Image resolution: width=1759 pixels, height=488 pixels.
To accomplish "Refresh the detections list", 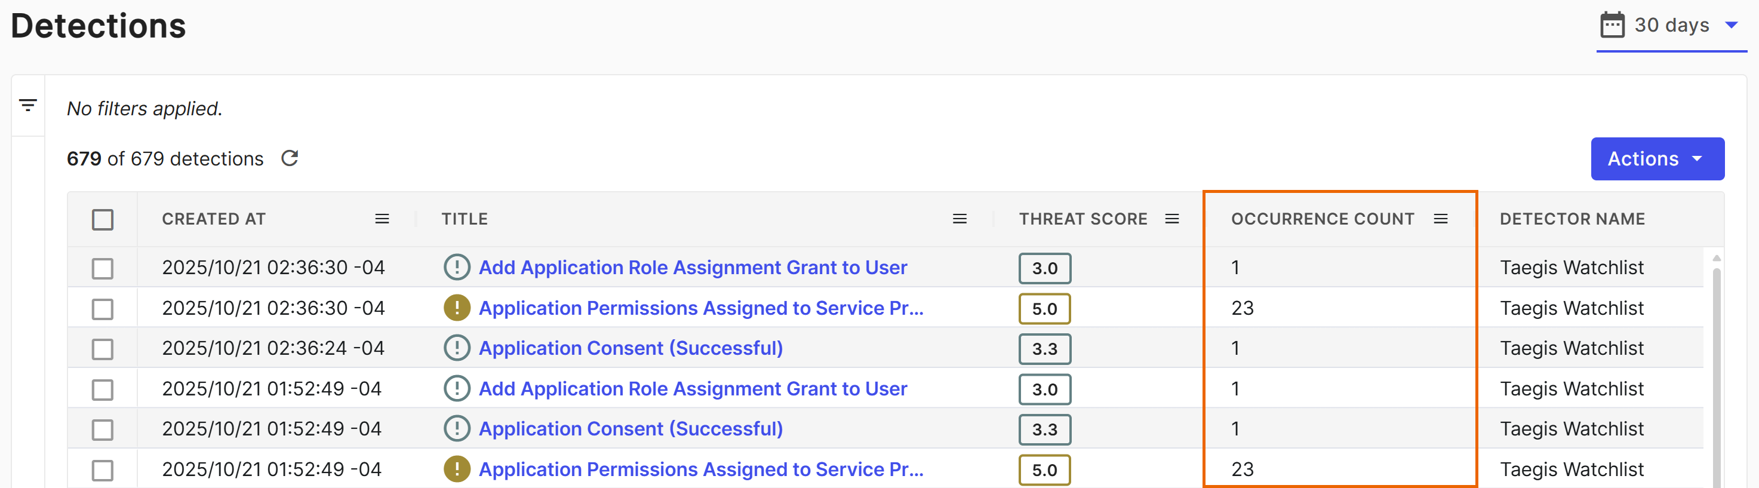I will (290, 158).
